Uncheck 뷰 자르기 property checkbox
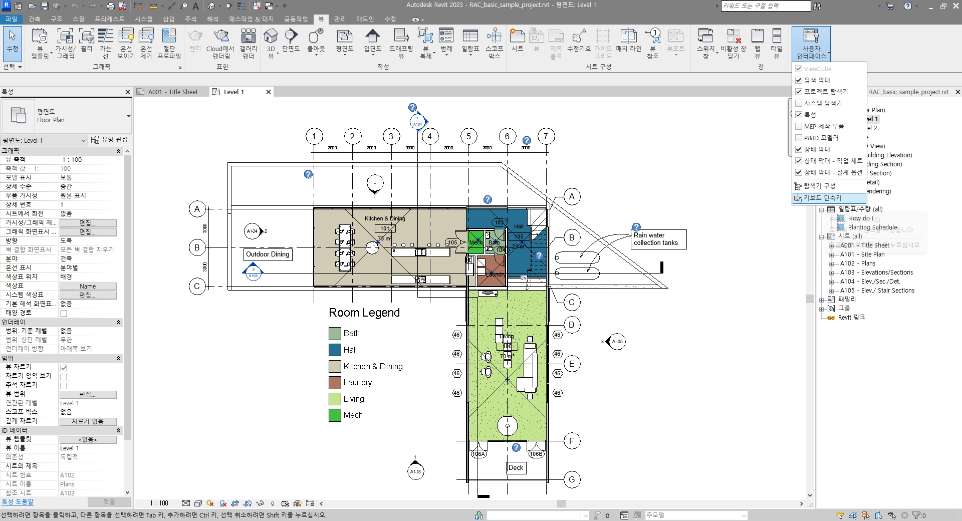Image resolution: width=962 pixels, height=521 pixels. (x=64, y=368)
